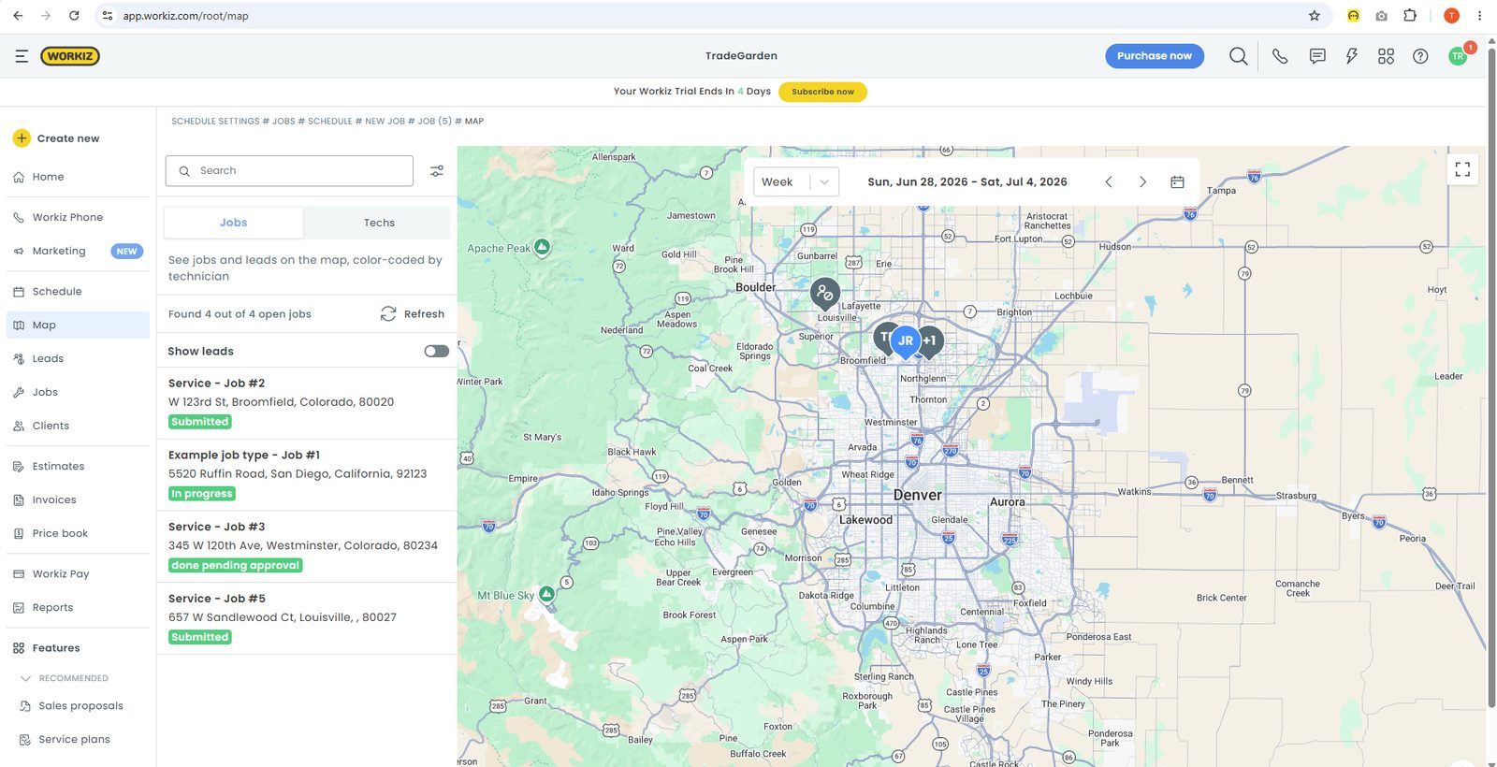Click the Subscribe now button
The image size is (1497, 767).
[822, 92]
